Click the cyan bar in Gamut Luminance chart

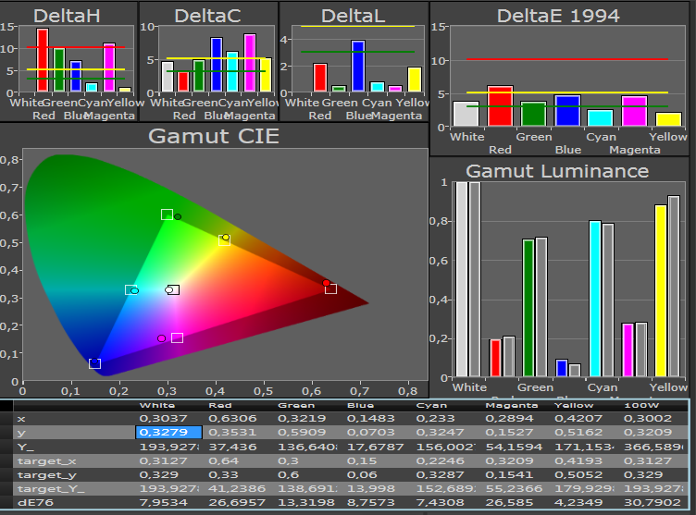tap(595, 299)
